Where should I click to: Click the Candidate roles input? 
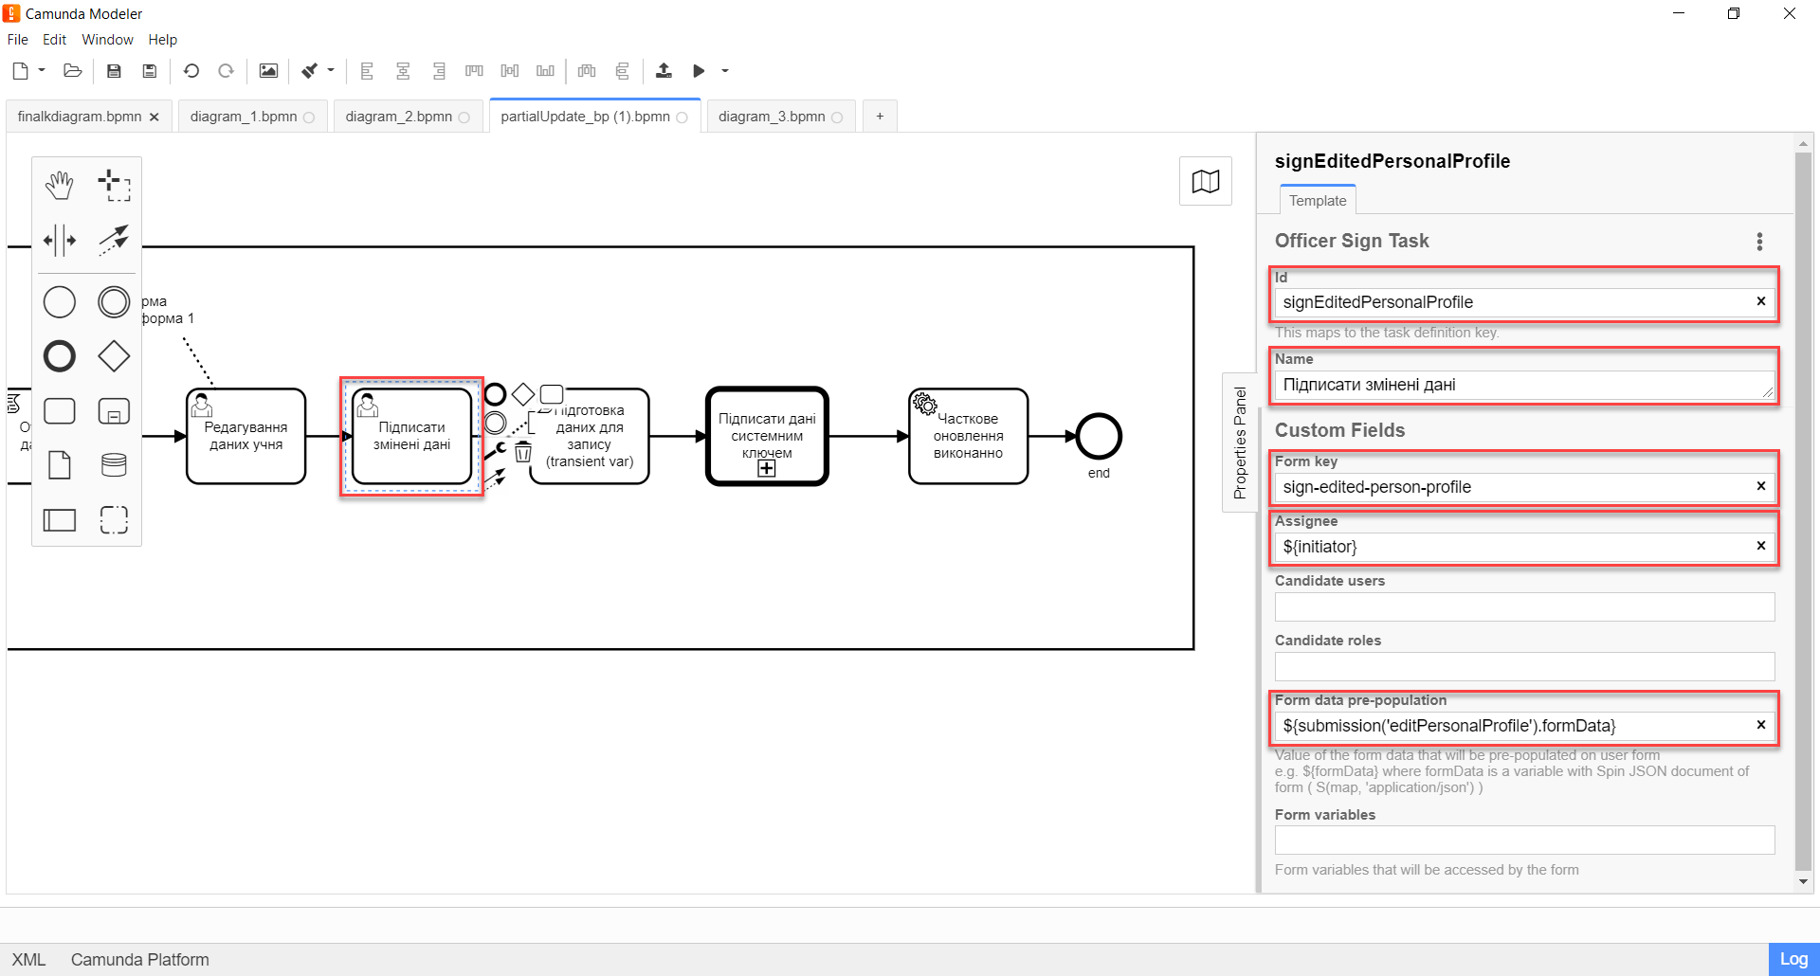click(1524, 666)
